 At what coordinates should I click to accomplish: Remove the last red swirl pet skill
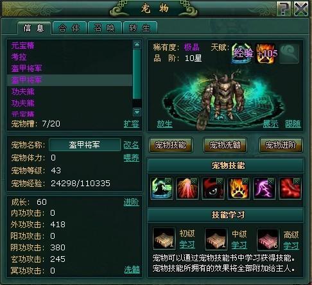click(296, 181)
